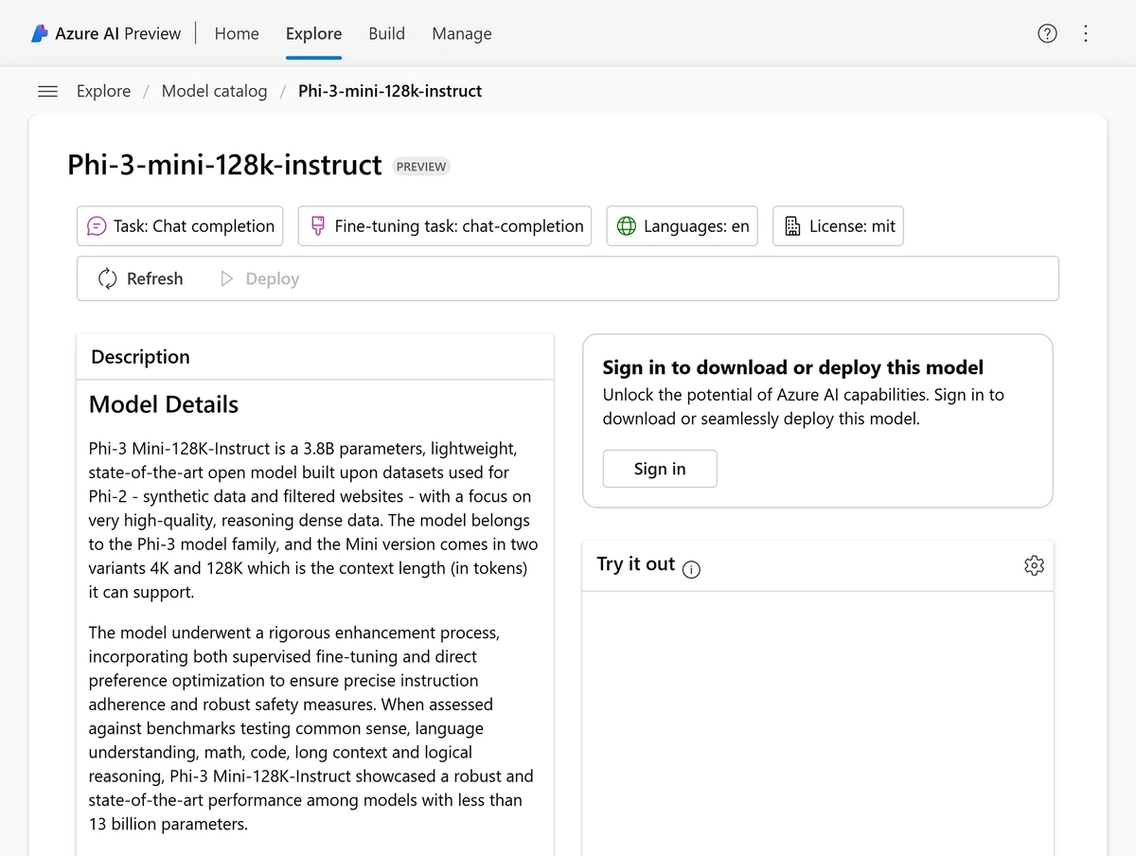Click the Try it out empty chat area
The height and width of the screenshot is (856, 1136).
tap(818, 723)
